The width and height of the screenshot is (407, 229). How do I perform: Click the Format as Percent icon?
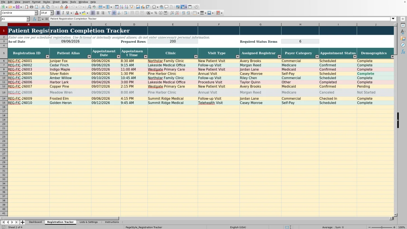tap(156, 13)
